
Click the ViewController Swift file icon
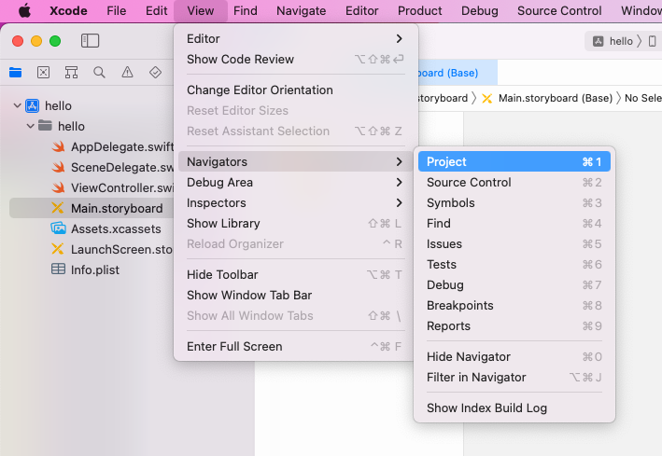pyautogui.click(x=58, y=187)
